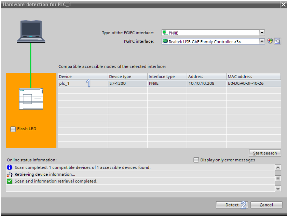Open the Type of PG/PC interface dropdown arrow
The width and height of the screenshot is (288, 216).
point(262,33)
